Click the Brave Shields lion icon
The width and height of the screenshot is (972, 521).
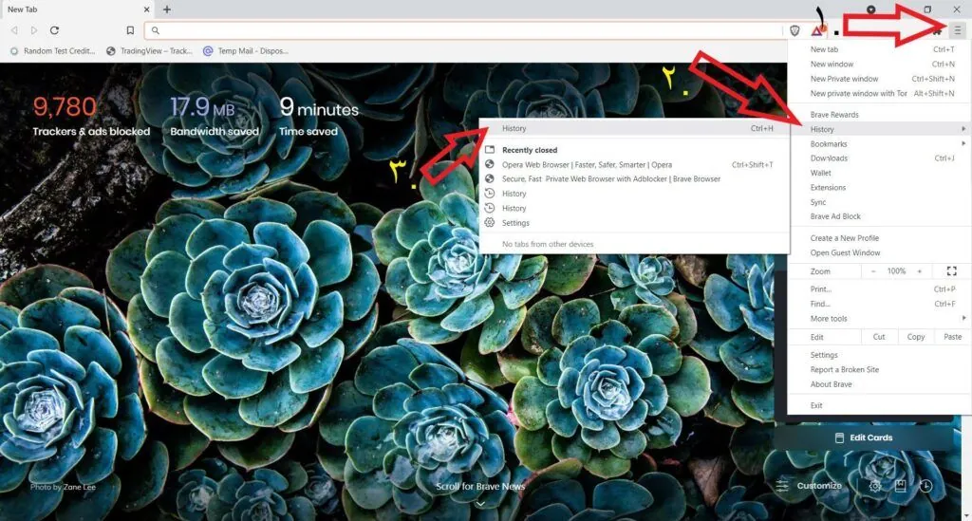click(x=794, y=30)
